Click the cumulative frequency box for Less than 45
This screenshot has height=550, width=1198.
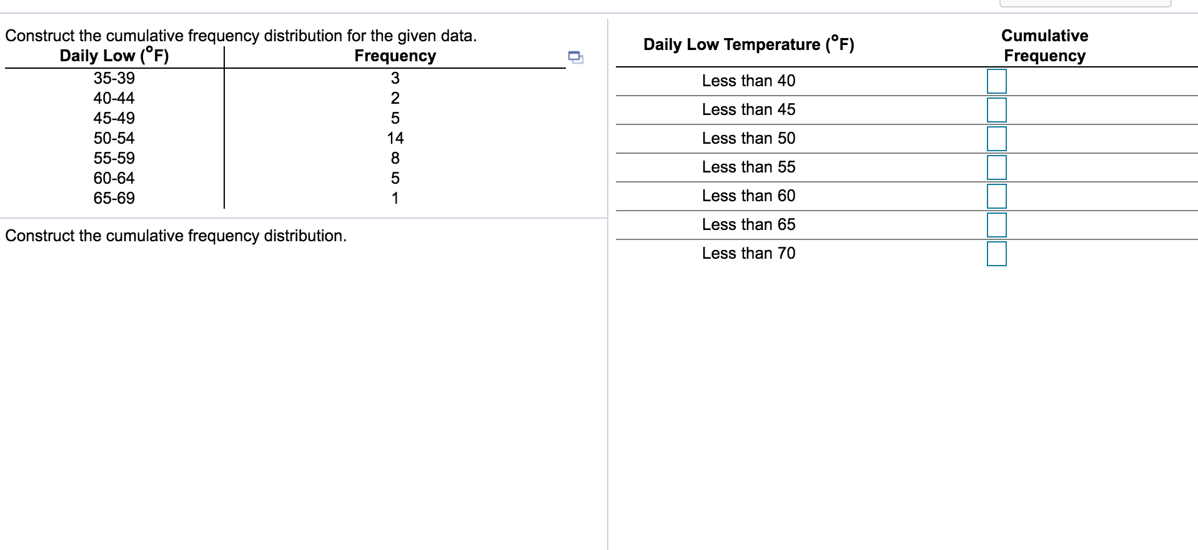tap(997, 110)
